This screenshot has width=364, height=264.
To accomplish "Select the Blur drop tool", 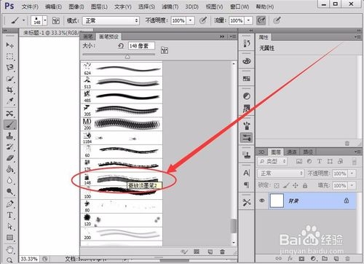I will click(9, 180).
